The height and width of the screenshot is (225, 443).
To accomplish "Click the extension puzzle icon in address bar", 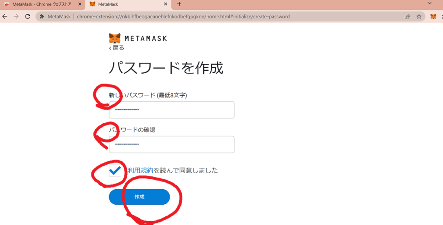I will point(42,17).
